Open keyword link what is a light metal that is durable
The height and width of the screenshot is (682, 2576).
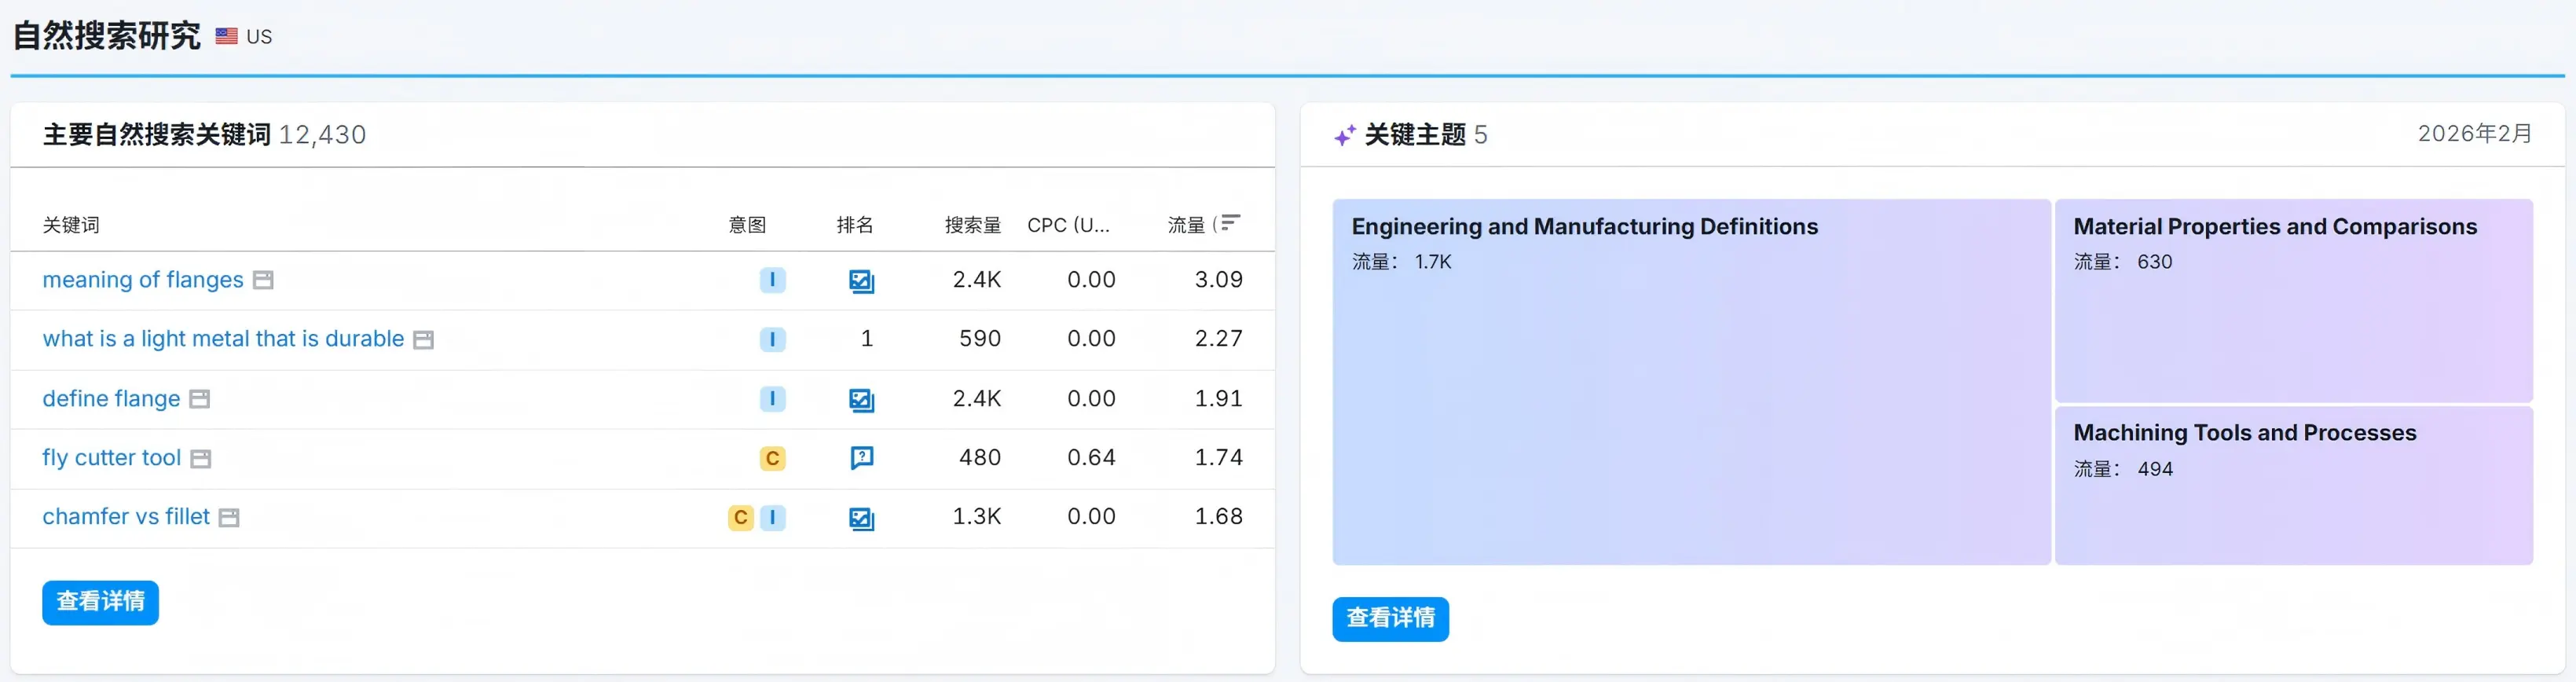click(x=223, y=339)
